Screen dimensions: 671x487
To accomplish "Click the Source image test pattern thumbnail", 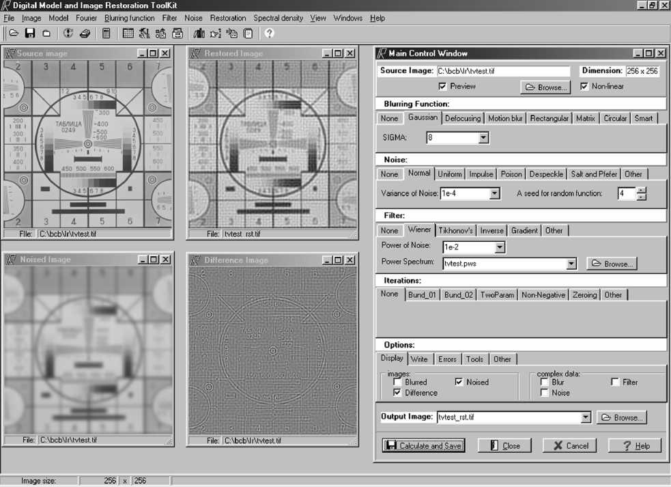I will click(88, 143).
